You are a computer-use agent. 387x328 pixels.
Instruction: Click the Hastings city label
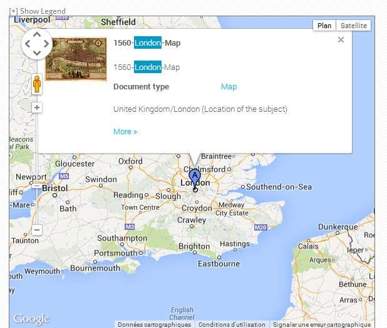tap(235, 244)
